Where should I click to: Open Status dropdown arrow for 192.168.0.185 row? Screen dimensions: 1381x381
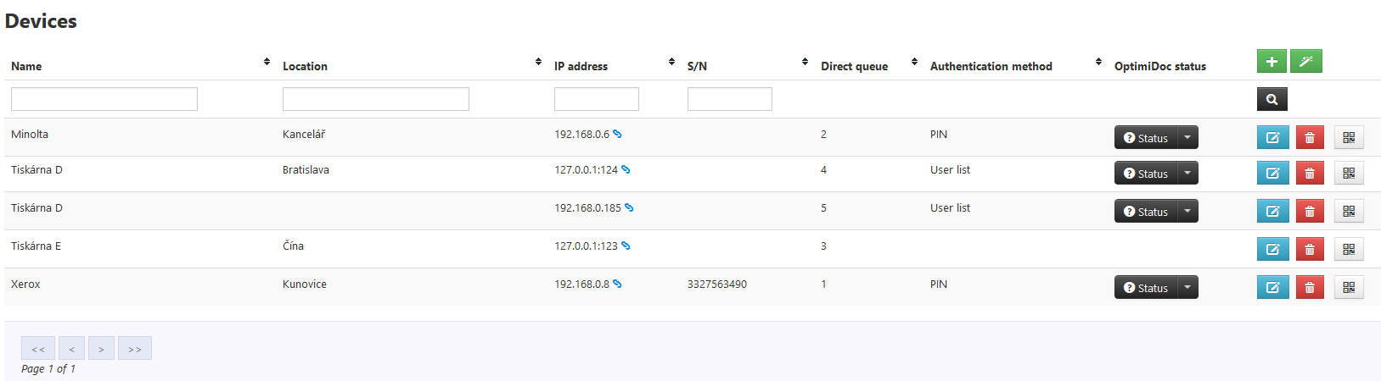[x=1187, y=212]
